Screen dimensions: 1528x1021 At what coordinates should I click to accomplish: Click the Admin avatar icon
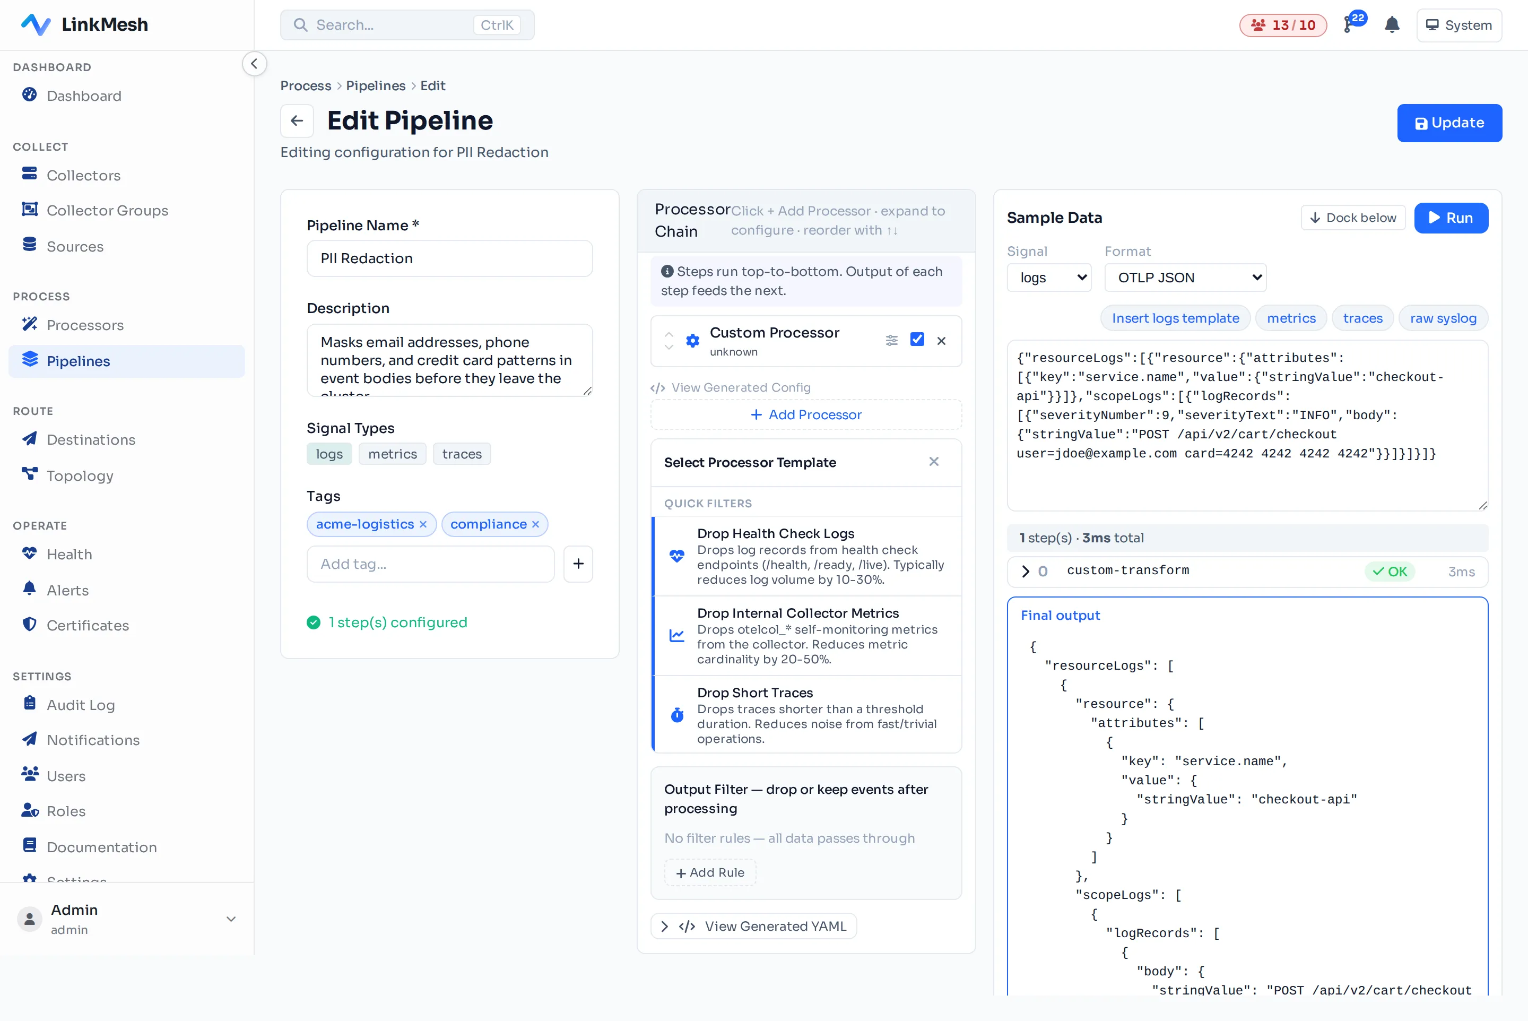(29, 919)
